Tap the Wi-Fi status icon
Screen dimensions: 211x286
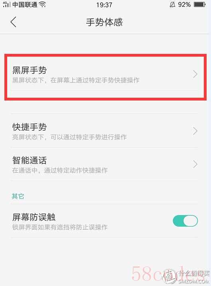[x=43, y=4]
